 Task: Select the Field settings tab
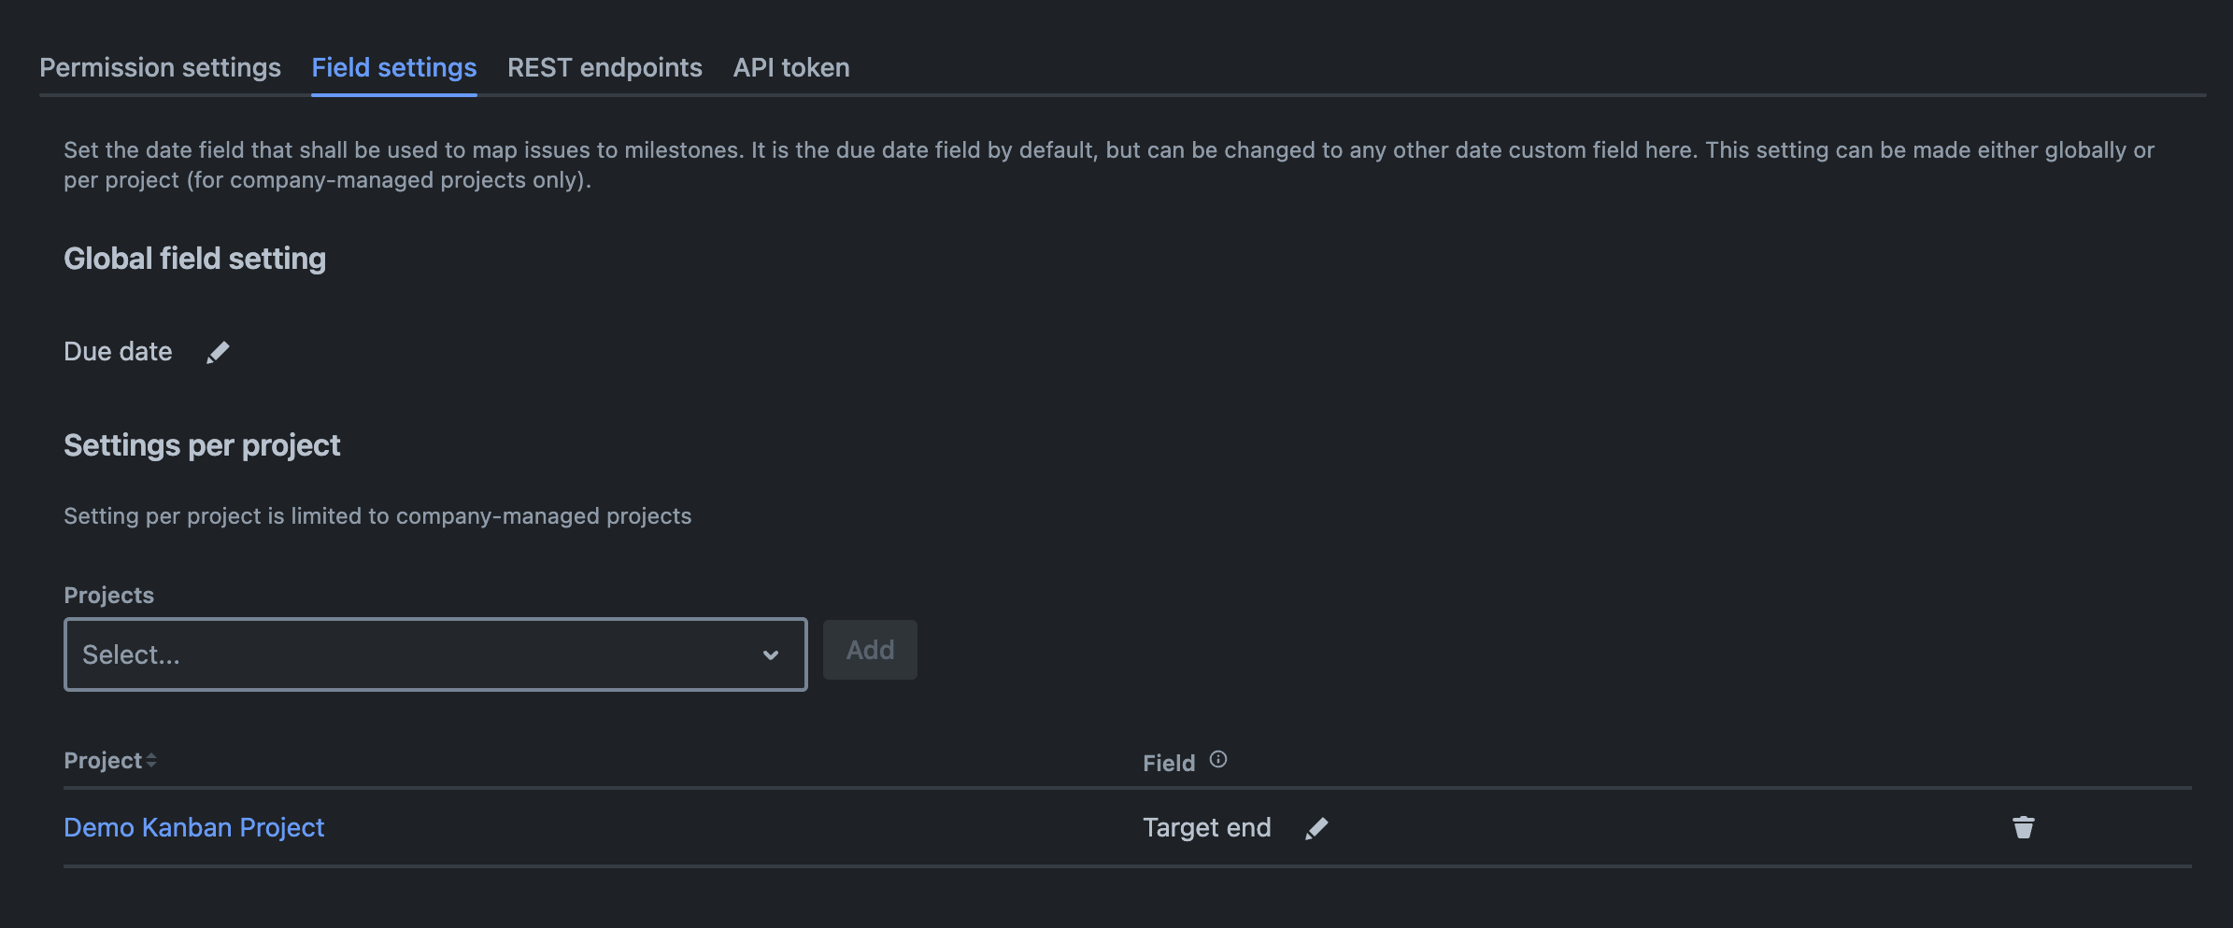point(393,68)
